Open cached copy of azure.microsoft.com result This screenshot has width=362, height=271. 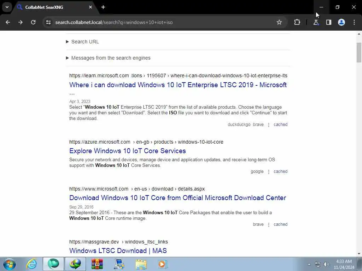pos(280,171)
